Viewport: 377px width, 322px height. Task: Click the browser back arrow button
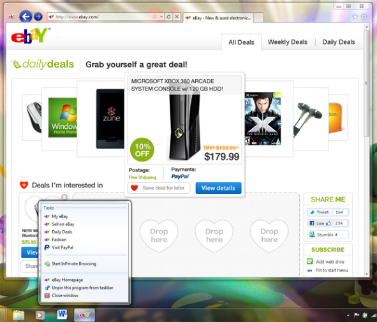pos(26,17)
